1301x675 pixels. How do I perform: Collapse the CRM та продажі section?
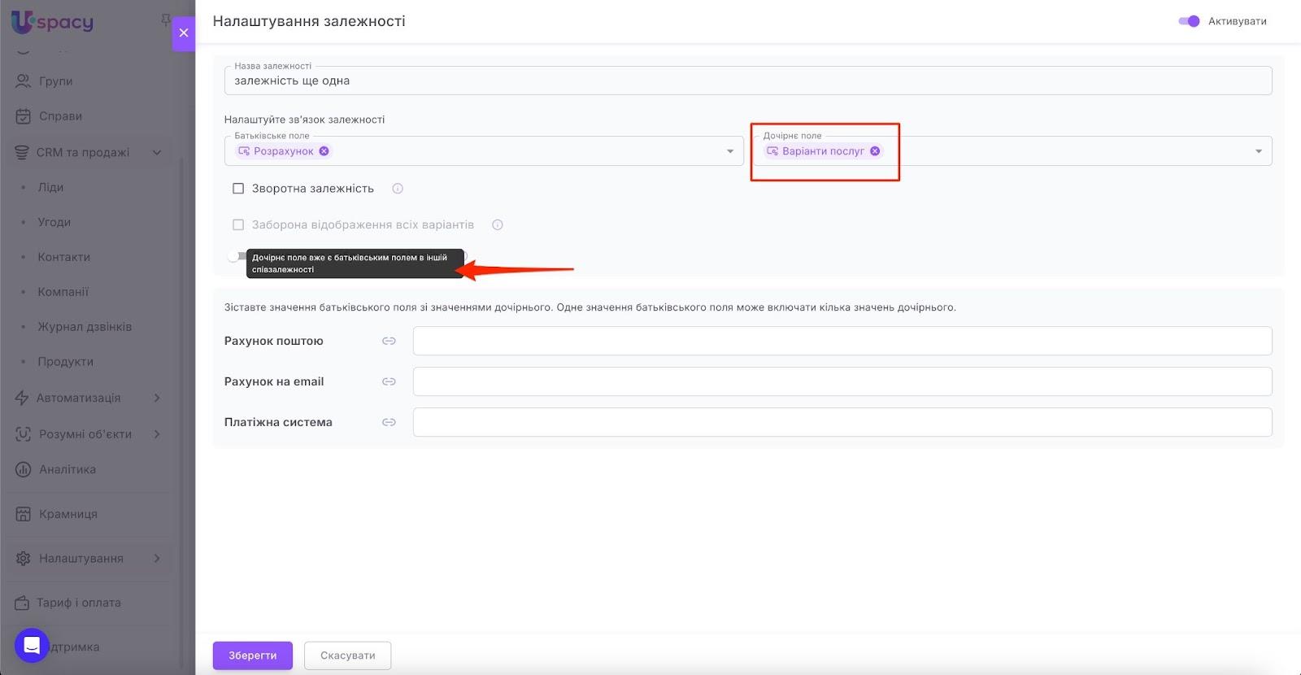click(x=157, y=152)
